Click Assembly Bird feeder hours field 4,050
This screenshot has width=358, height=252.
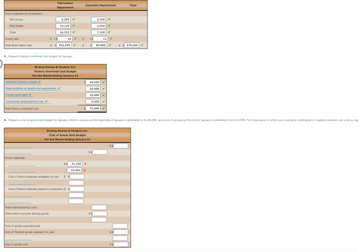coord(99,26)
